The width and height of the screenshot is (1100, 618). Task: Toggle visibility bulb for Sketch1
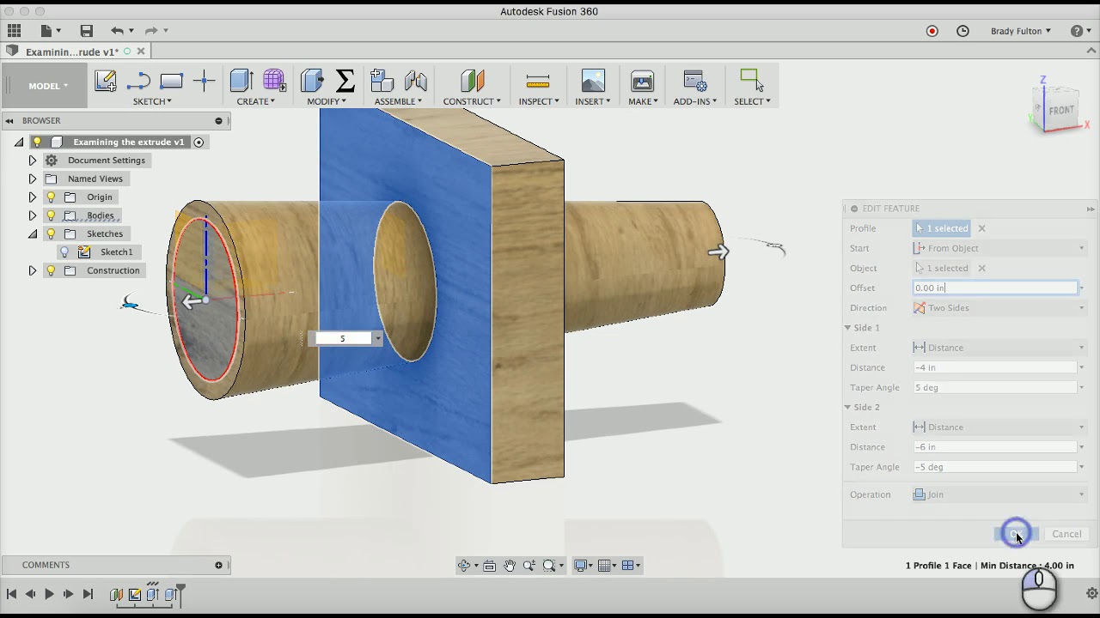(64, 252)
